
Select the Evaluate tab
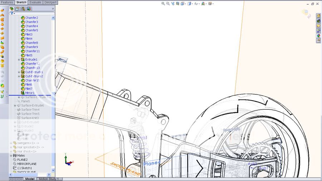[x=35, y=2]
